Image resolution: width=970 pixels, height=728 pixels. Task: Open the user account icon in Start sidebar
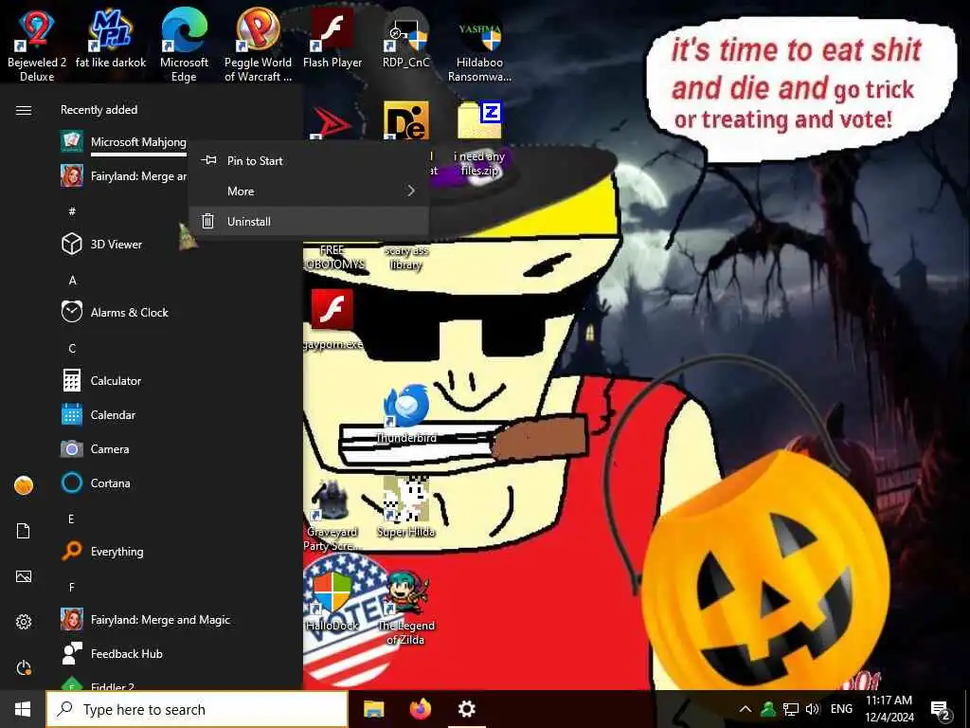(24, 485)
